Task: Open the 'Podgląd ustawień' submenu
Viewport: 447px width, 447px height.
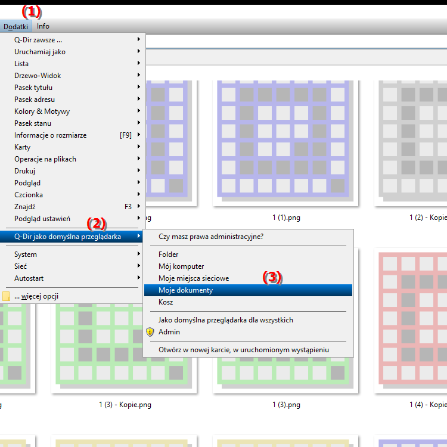Action: tap(72, 219)
